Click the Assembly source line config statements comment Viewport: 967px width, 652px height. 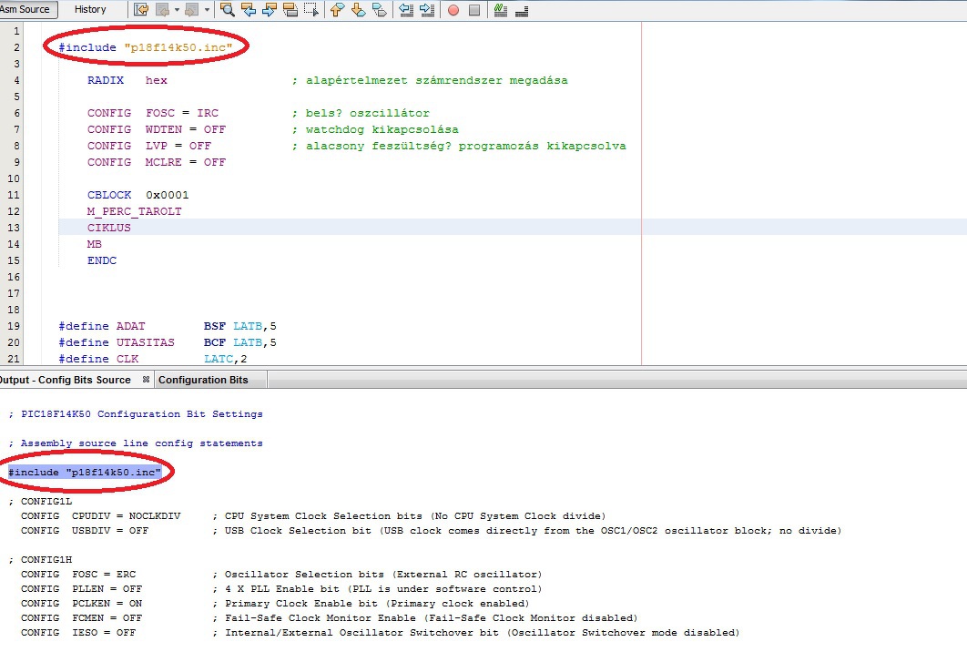(136, 443)
